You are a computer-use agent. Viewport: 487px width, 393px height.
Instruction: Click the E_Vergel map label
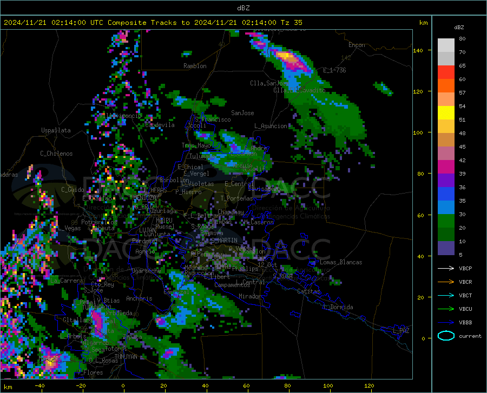click(x=196, y=174)
